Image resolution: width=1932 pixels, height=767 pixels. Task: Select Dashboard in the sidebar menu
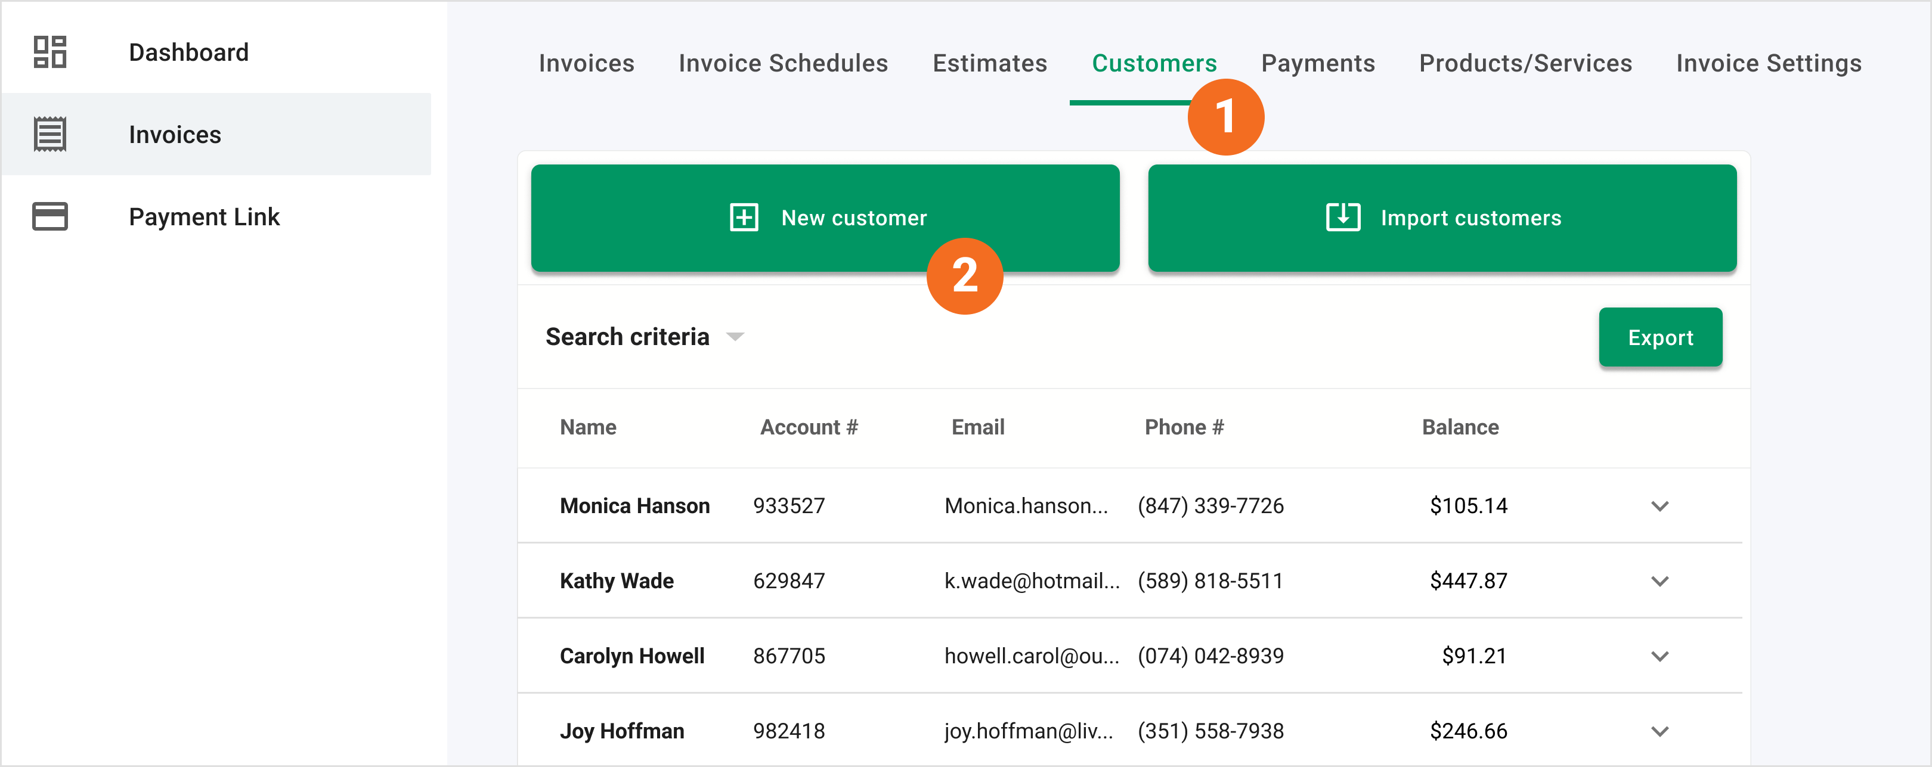point(188,52)
